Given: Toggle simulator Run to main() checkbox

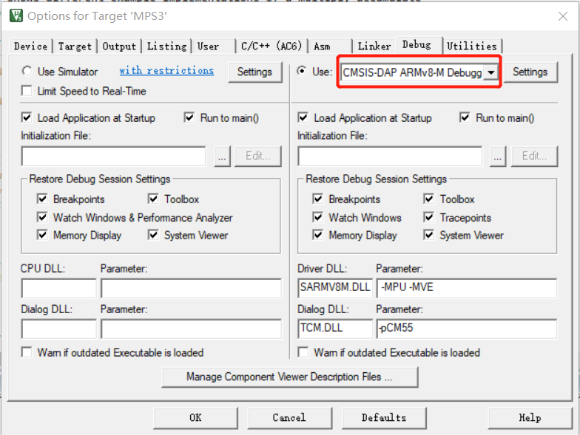Looking at the screenshot, I should coord(189,118).
